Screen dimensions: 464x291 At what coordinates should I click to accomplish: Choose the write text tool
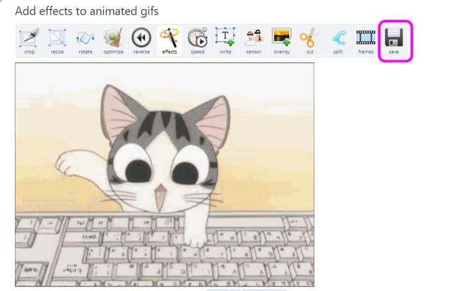tap(225, 41)
